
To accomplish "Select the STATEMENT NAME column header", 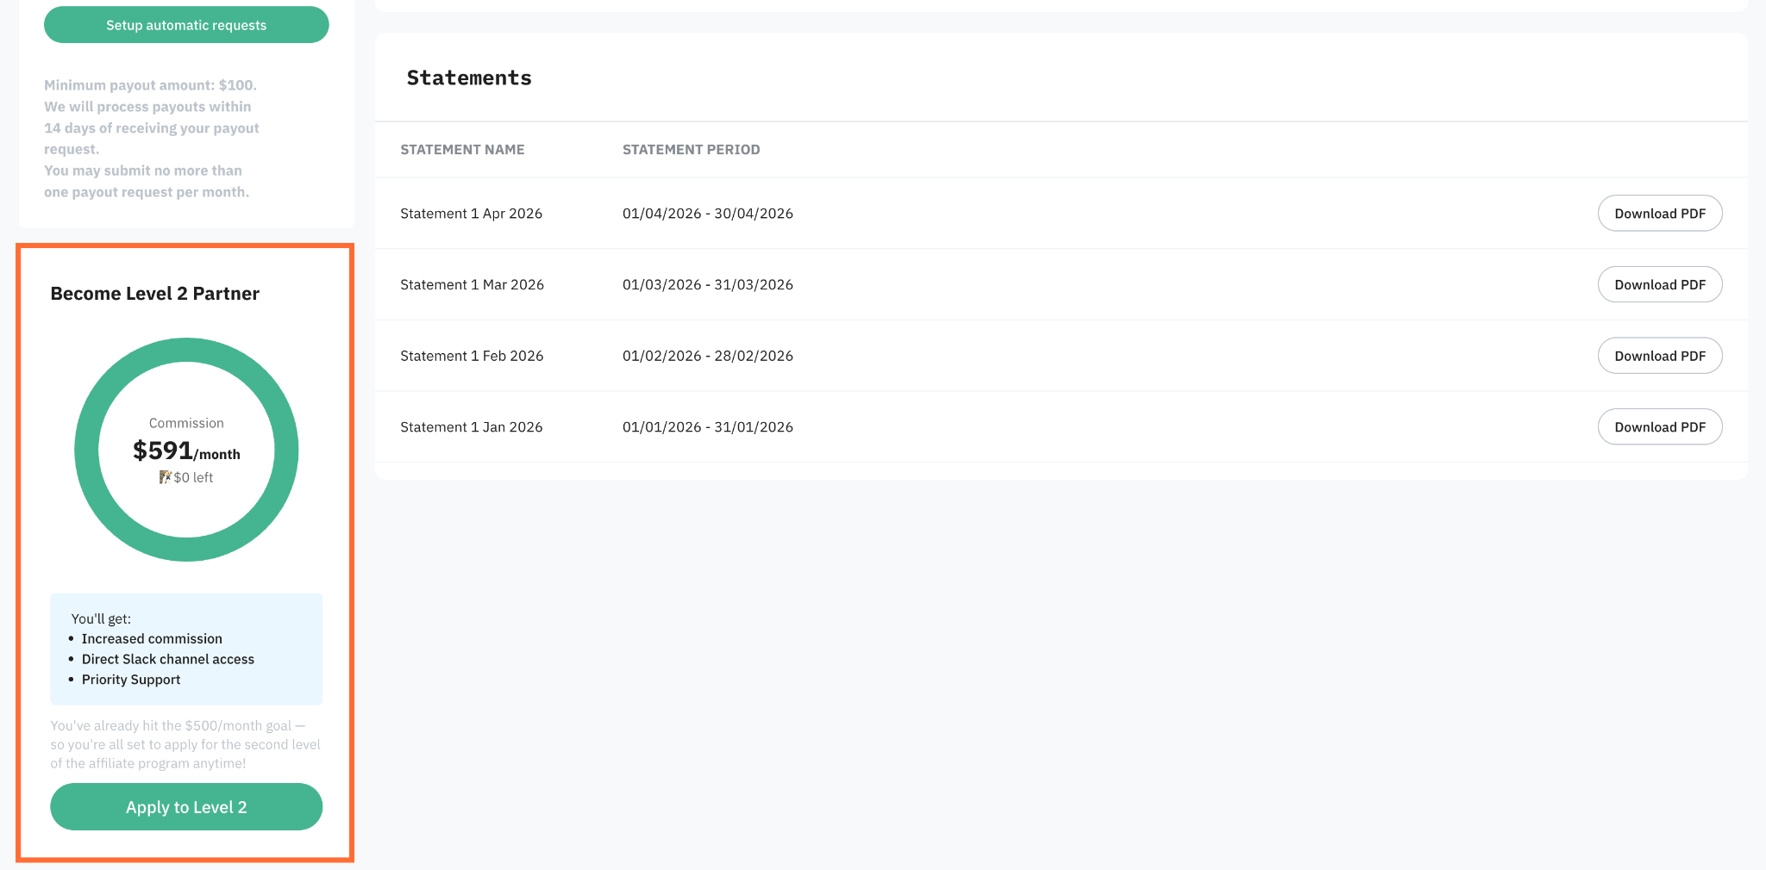I will pos(462,150).
